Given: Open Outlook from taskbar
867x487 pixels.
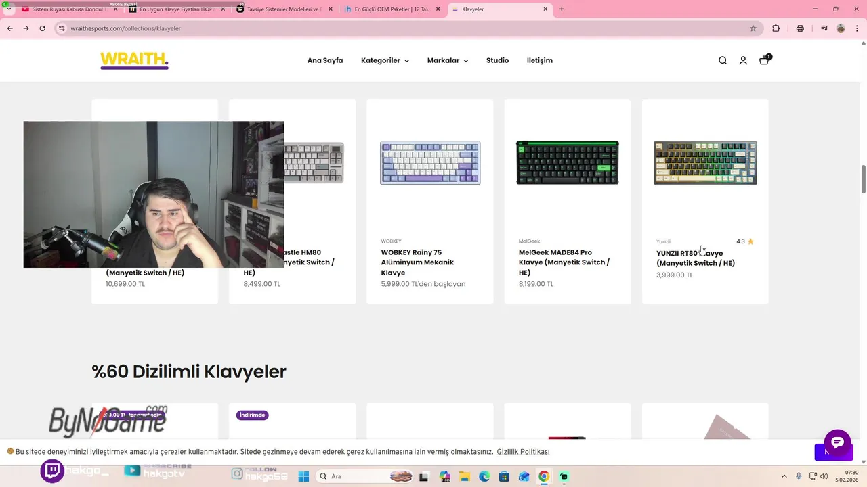Looking at the screenshot, I should click(524, 476).
